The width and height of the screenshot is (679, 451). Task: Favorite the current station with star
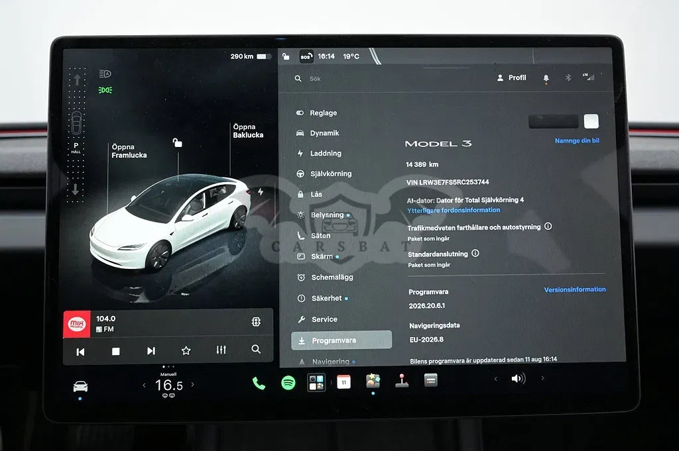pyautogui.click(x=186, y=350)
